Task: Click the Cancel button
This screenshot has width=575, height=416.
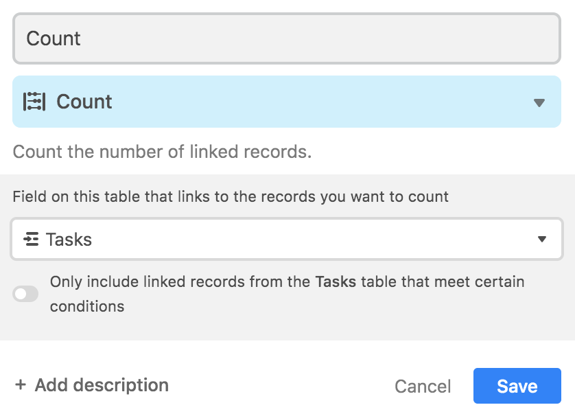Action: [423, 386]
